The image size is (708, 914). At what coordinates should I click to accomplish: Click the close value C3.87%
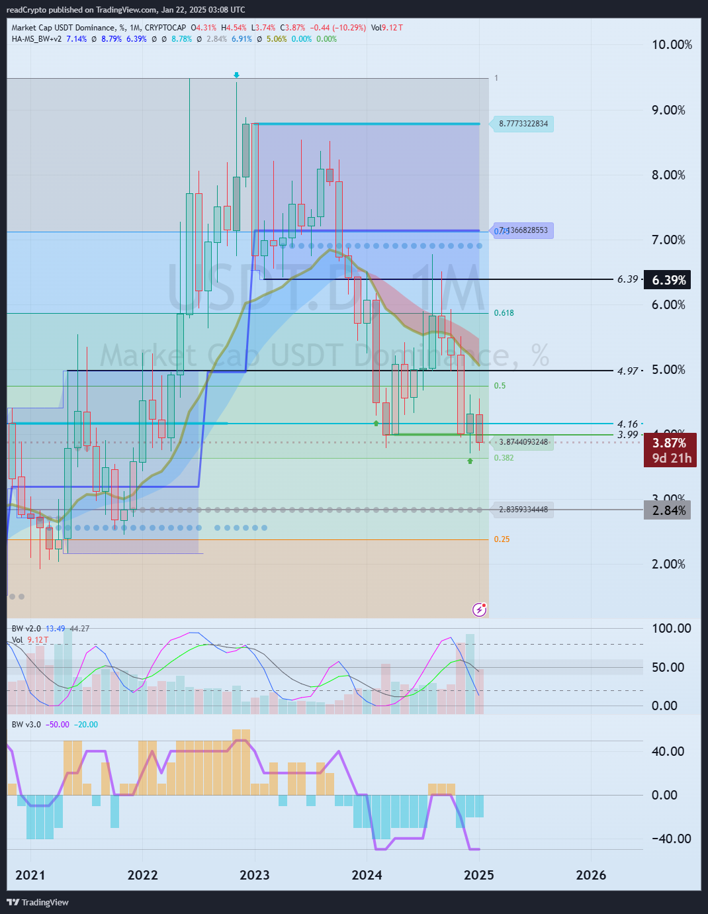pyautogui.click(x=292, y=28)
